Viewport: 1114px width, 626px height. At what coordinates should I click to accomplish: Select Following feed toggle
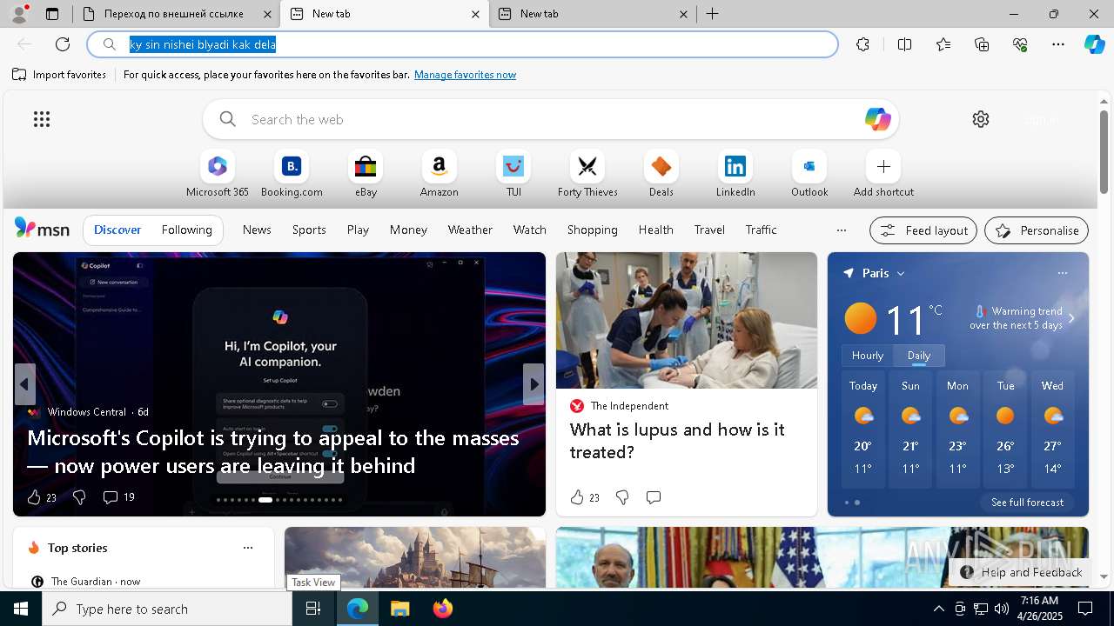(x=186, y=230)
